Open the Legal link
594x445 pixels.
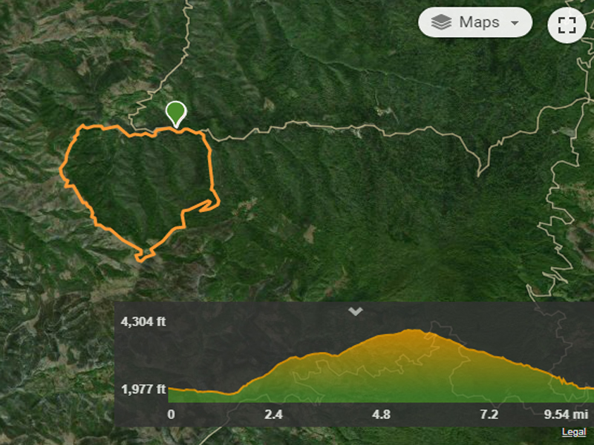573,432
